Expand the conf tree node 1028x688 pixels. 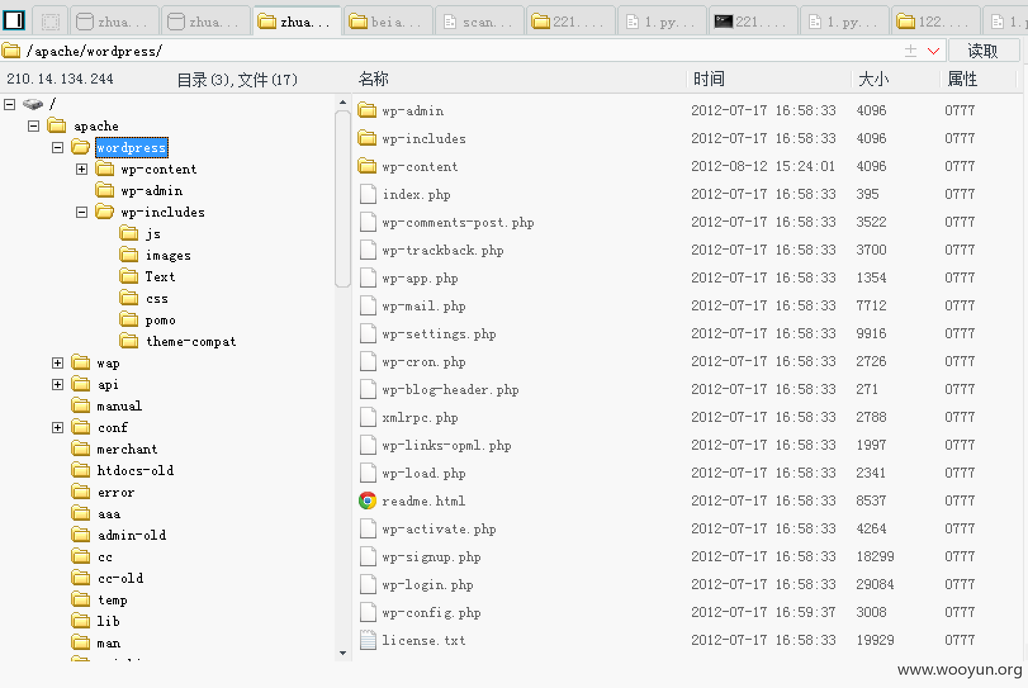coord(58,427)
